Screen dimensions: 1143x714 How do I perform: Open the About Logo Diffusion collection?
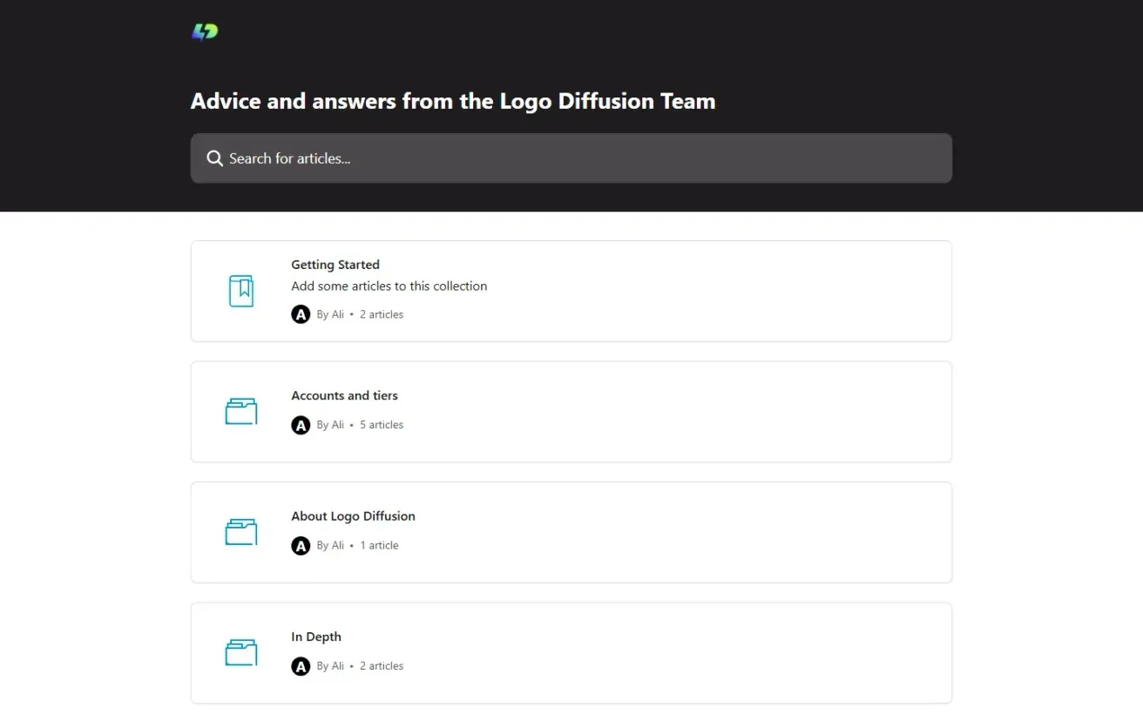tap(571, 532)
